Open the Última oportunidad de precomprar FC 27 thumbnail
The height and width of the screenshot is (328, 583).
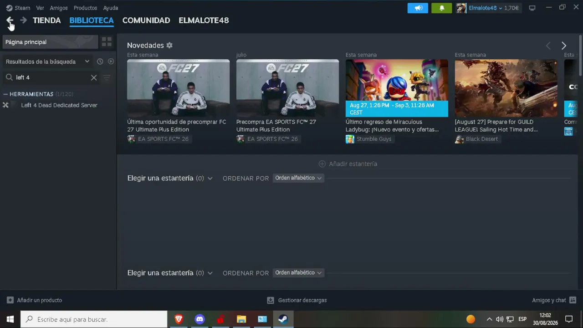pyautogui.click(x=178, y=88)
